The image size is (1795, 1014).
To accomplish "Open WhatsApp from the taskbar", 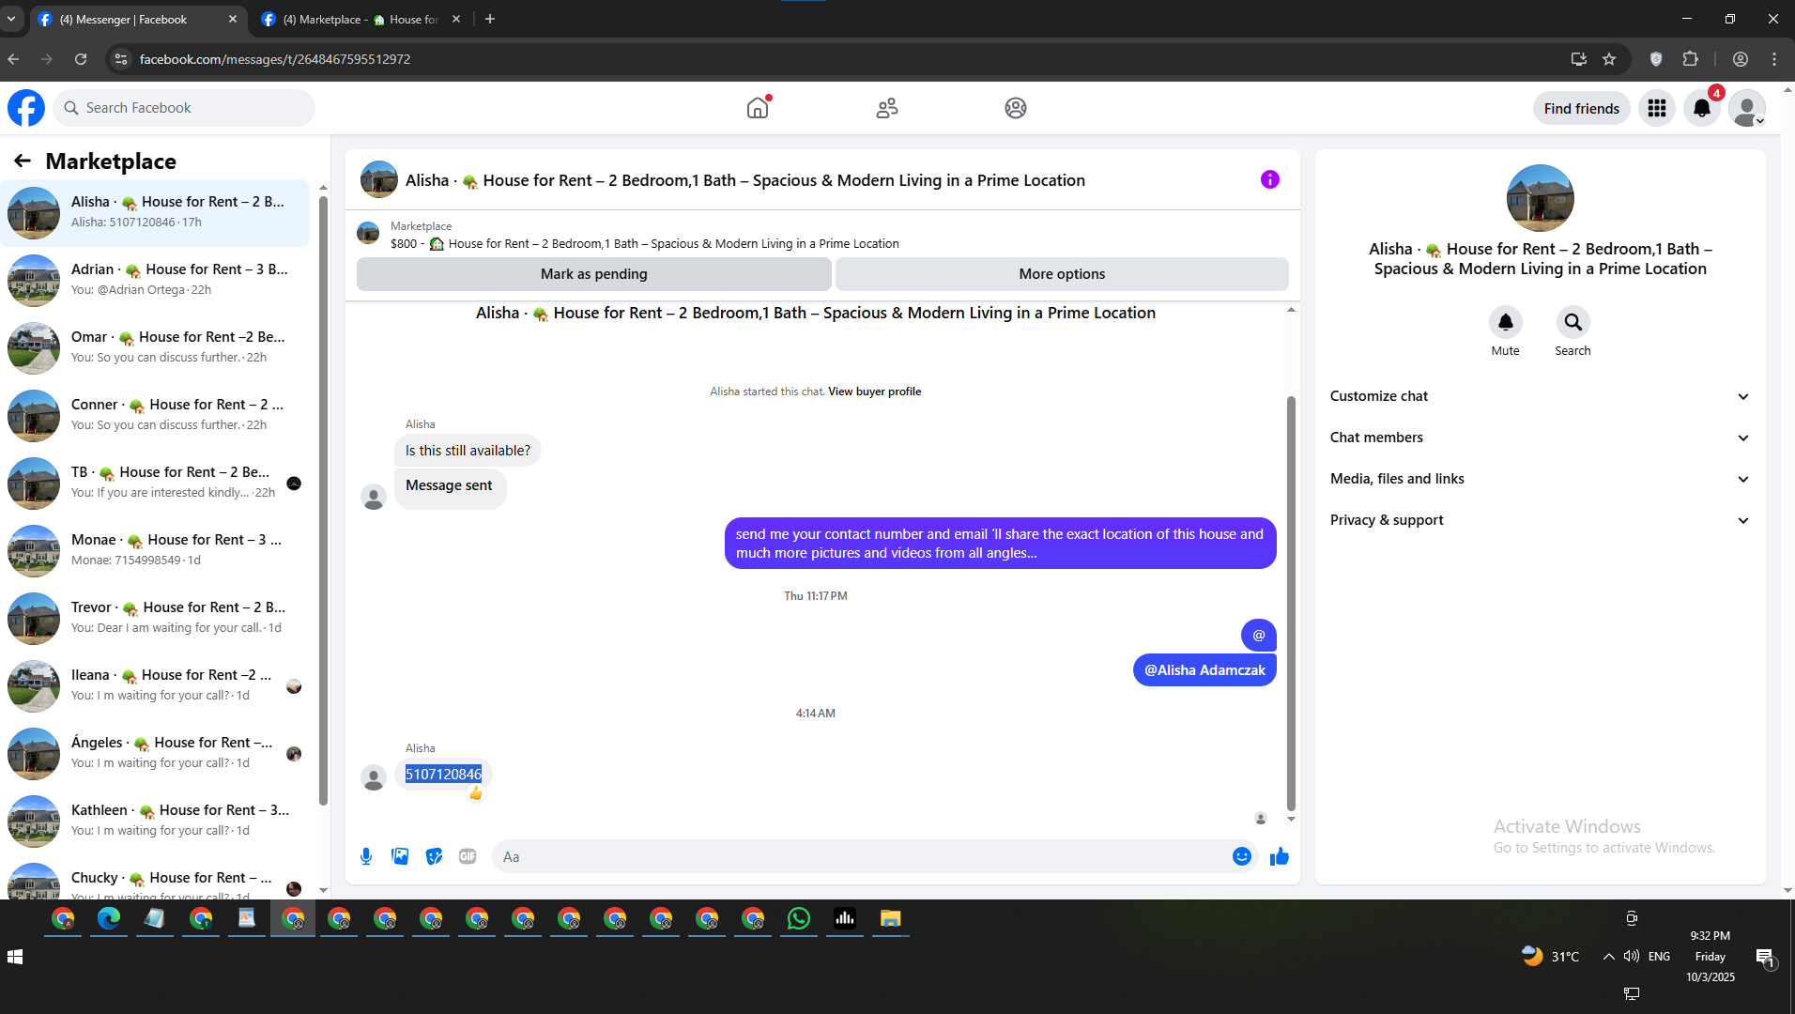I will coord(799,918).
